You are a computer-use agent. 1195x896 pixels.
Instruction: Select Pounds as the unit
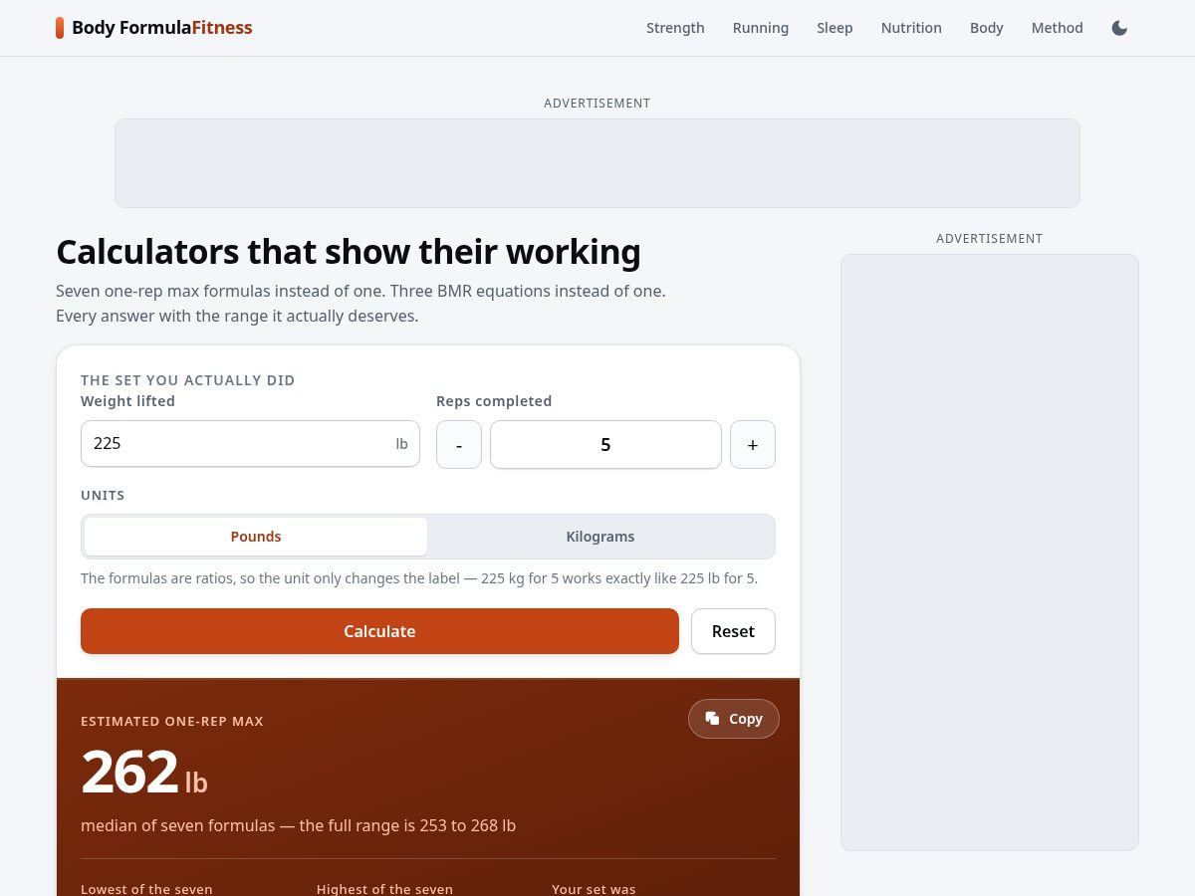(x=256, y=537)
